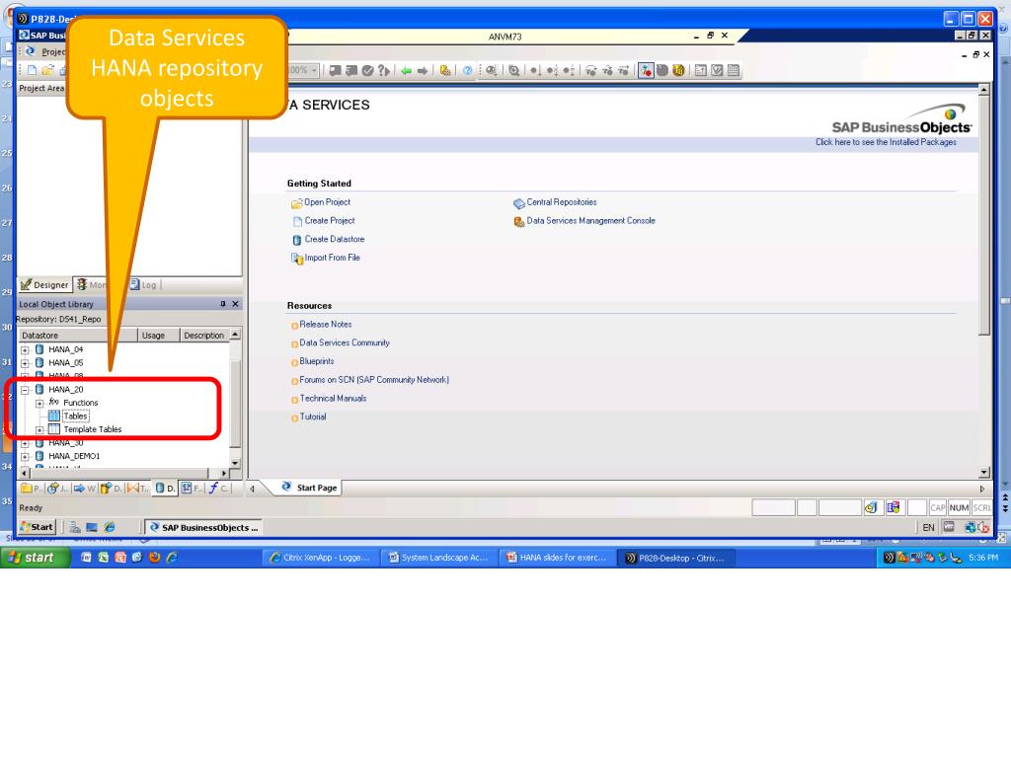Screen dimensions: 1011x758
Task: Select the HANA_DEMO1 datastore
Action: 74,456
